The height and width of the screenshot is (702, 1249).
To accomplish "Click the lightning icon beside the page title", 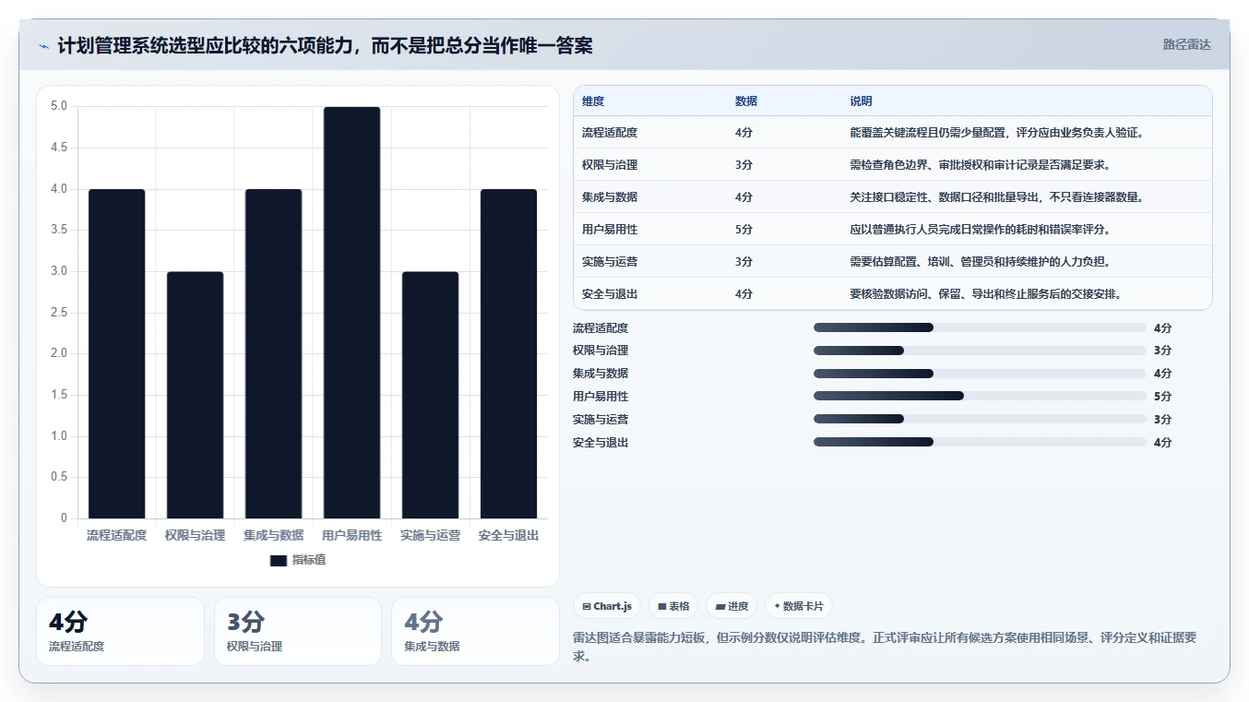I will tap(43, 45).
